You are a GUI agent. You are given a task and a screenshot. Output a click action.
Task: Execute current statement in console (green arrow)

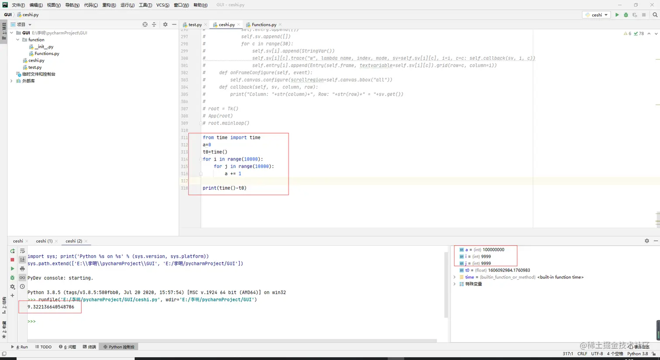point(12,269)
